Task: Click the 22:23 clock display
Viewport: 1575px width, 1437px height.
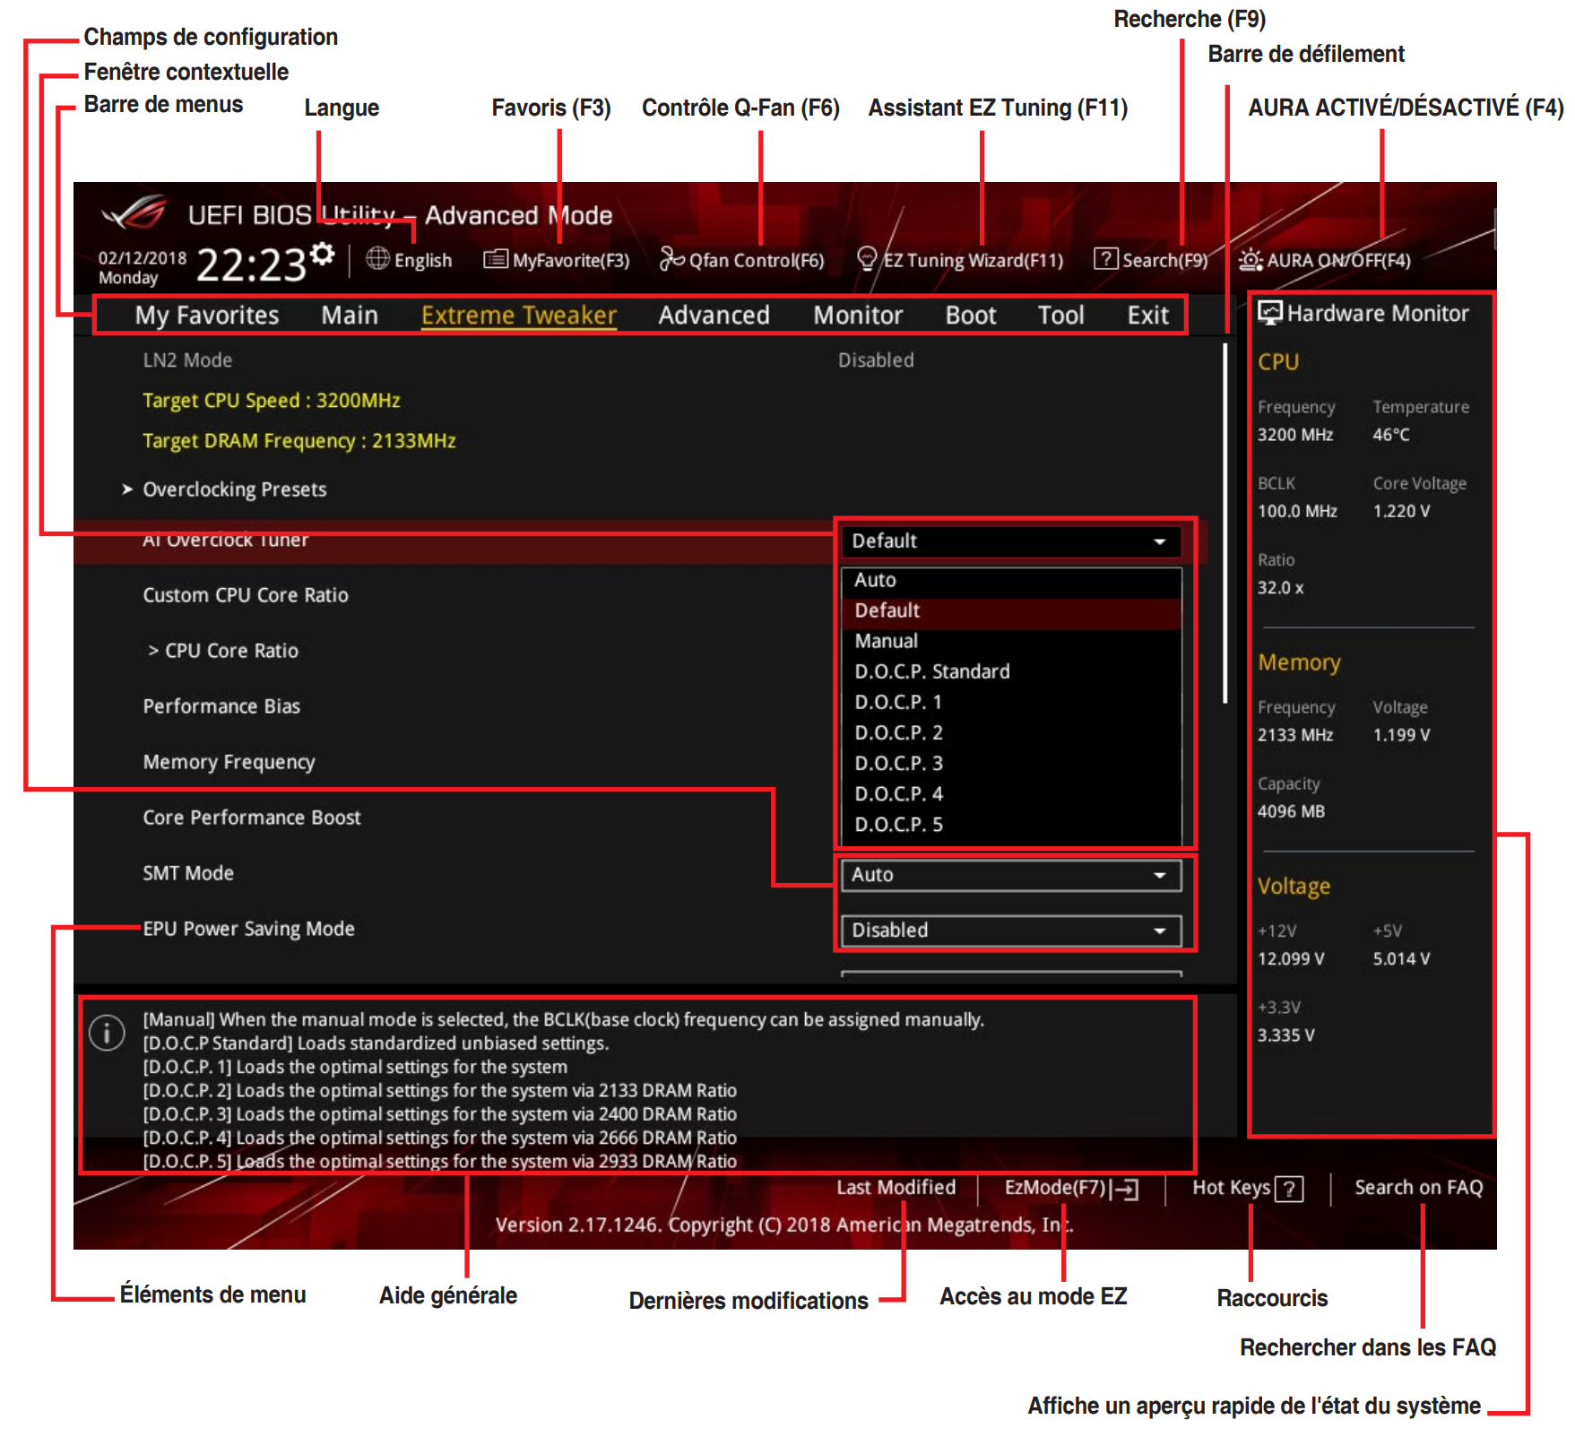Action: click(x=252, y=264)
